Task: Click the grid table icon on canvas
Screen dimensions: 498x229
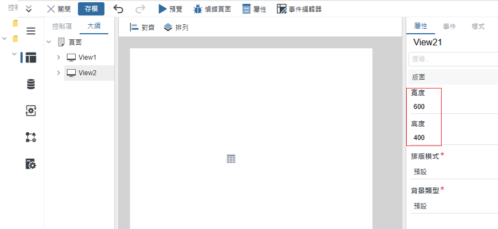Action: coord(231,159)
